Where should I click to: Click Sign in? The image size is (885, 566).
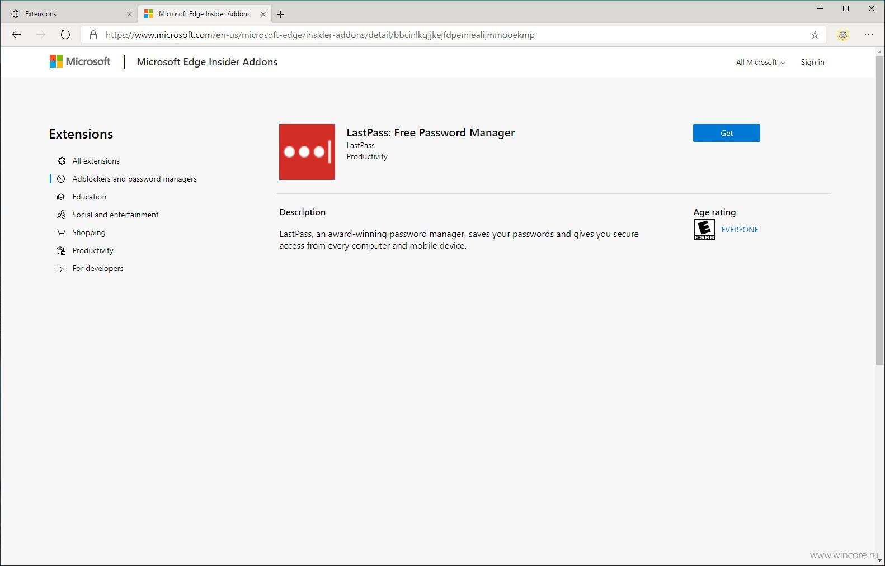click(812, 62)
